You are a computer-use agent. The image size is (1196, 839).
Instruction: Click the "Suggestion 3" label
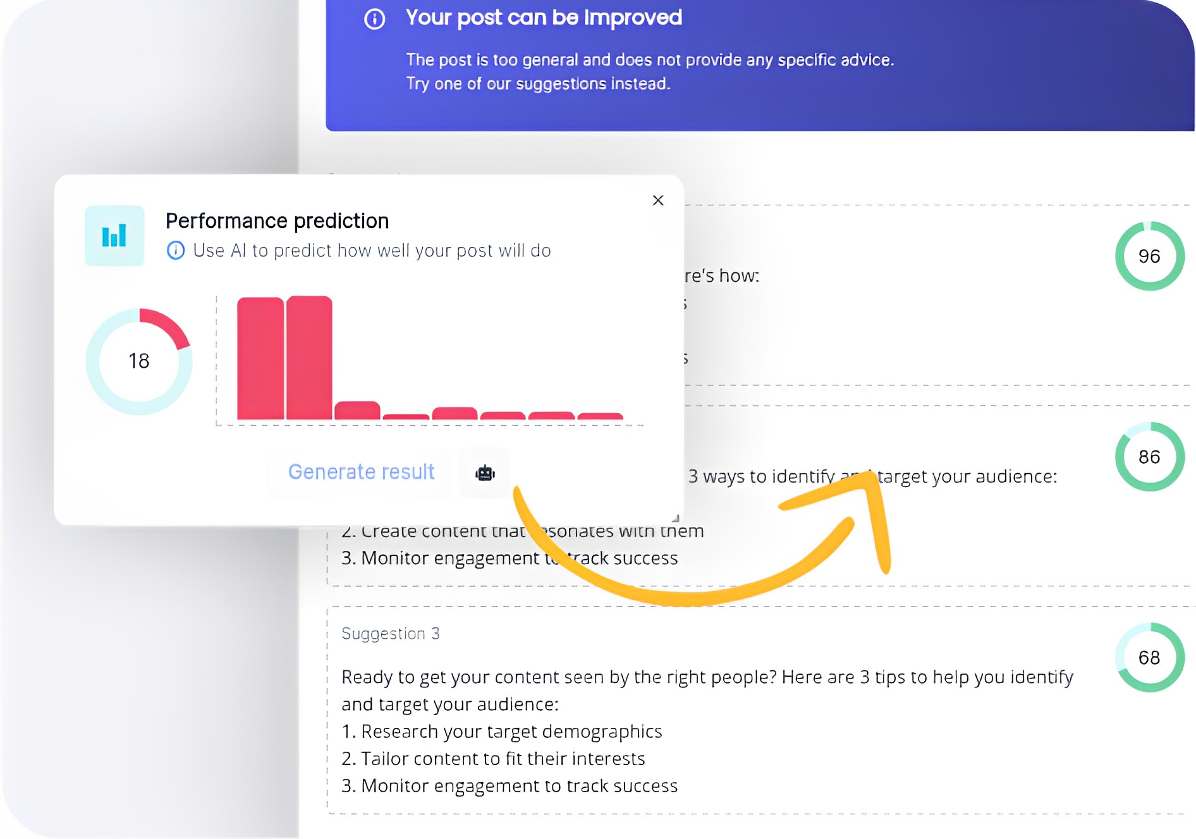[x=390, y=634]
